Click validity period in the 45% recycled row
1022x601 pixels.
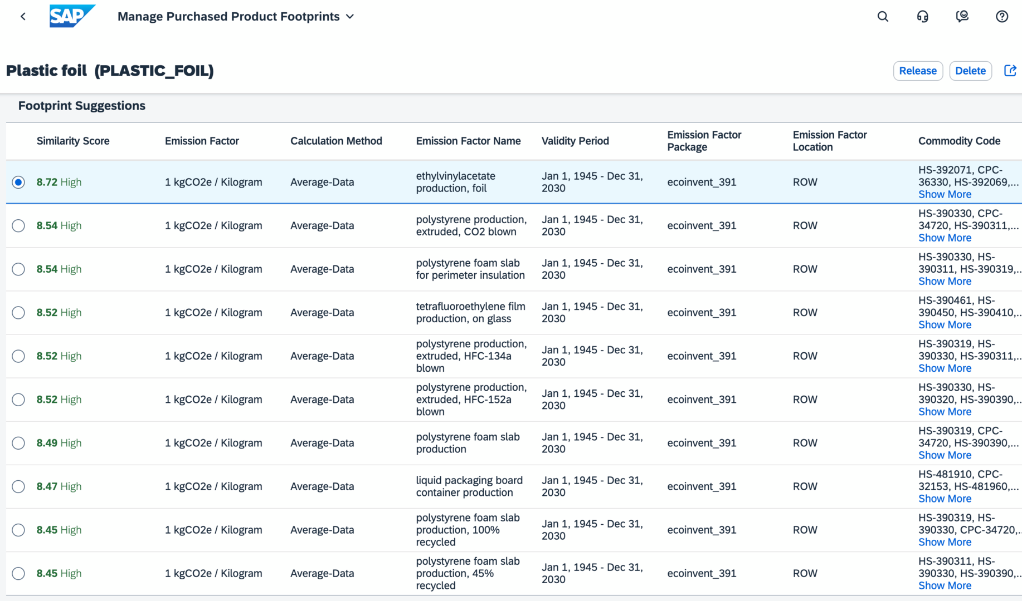pos(592,573)
